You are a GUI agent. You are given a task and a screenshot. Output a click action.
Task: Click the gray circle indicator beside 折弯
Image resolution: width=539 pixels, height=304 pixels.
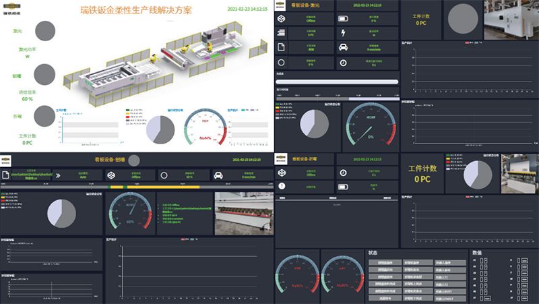coord(44,116)
